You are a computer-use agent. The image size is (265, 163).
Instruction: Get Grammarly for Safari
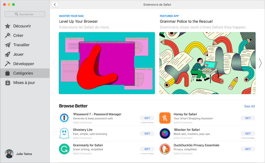pos(147,149)
